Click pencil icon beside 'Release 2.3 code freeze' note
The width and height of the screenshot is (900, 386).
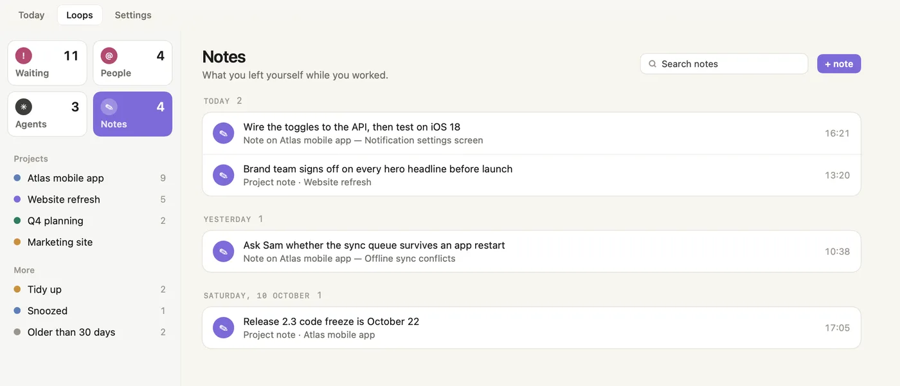(x=224, y=327)
